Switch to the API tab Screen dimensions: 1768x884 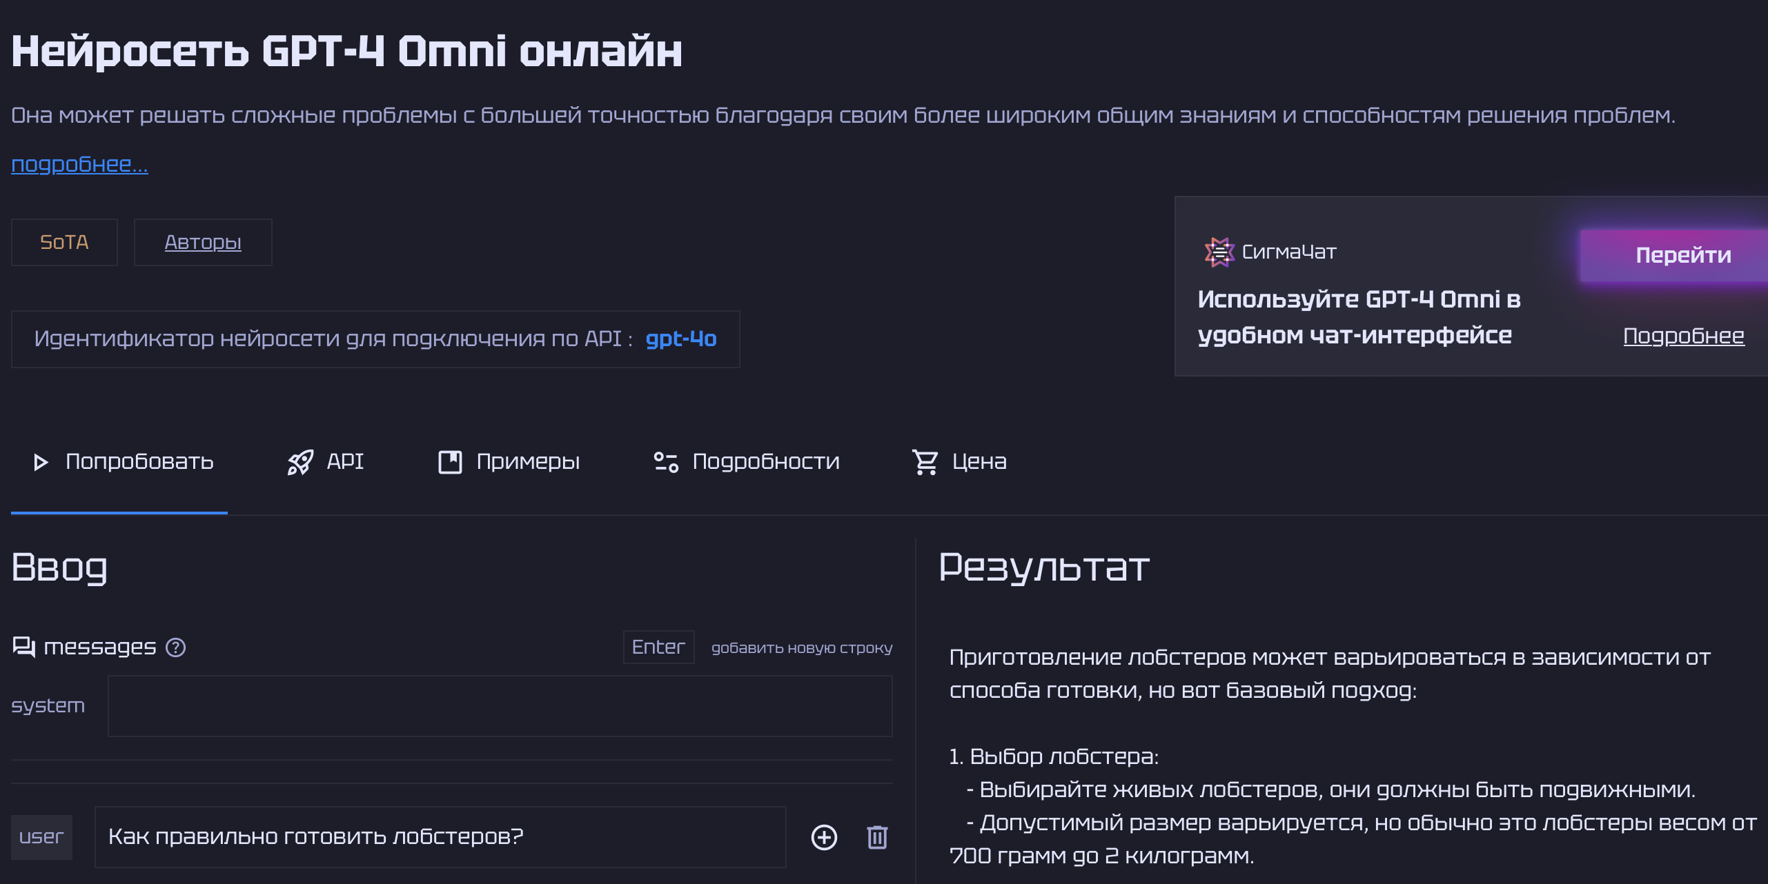pyautogui.click(x=326, y=462)
